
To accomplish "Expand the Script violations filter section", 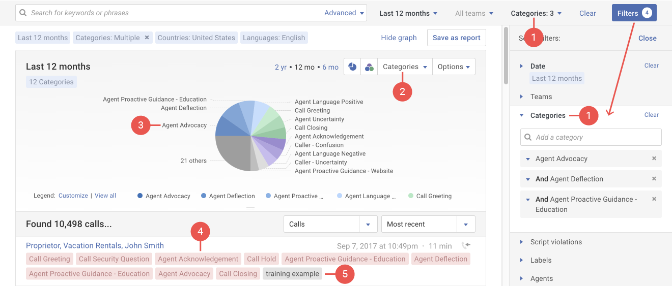I will (555, 242).
